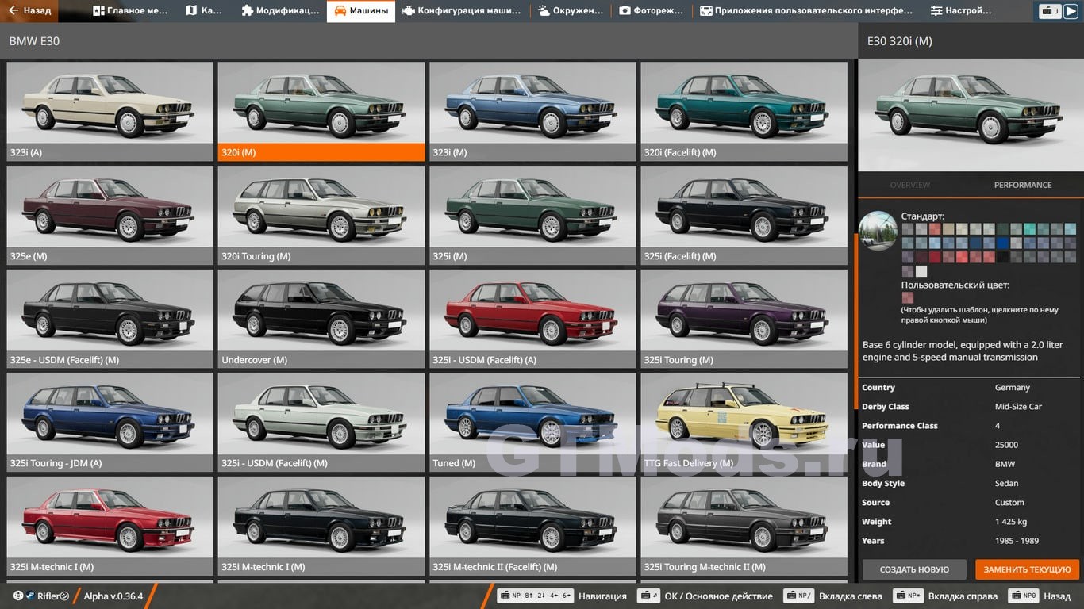
Task: Click the СОЗДАТЬ НОВУЮ button
Action: click(x=914, y=569)
